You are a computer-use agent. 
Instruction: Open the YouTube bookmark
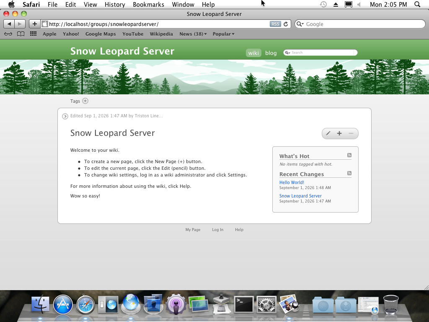133,34
